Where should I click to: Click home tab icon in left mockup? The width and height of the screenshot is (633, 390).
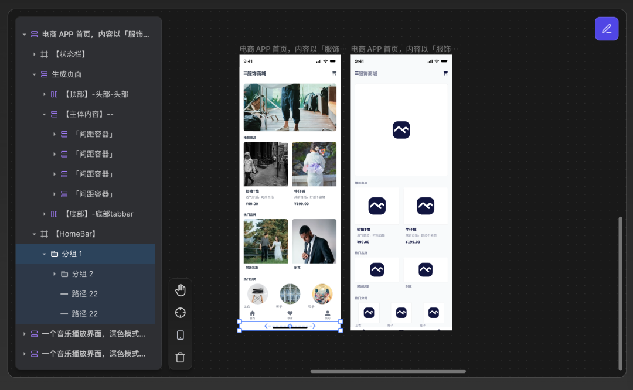[253, 314]
